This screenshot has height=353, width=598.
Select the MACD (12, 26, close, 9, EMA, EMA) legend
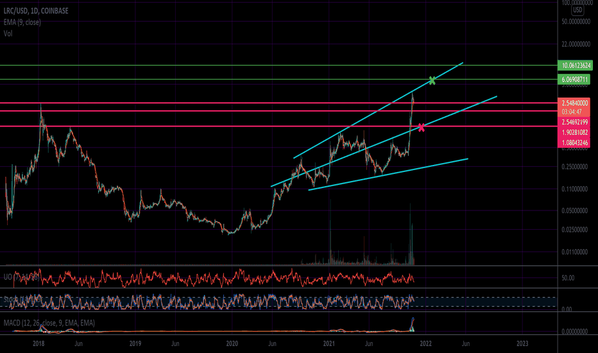point(49,323)
